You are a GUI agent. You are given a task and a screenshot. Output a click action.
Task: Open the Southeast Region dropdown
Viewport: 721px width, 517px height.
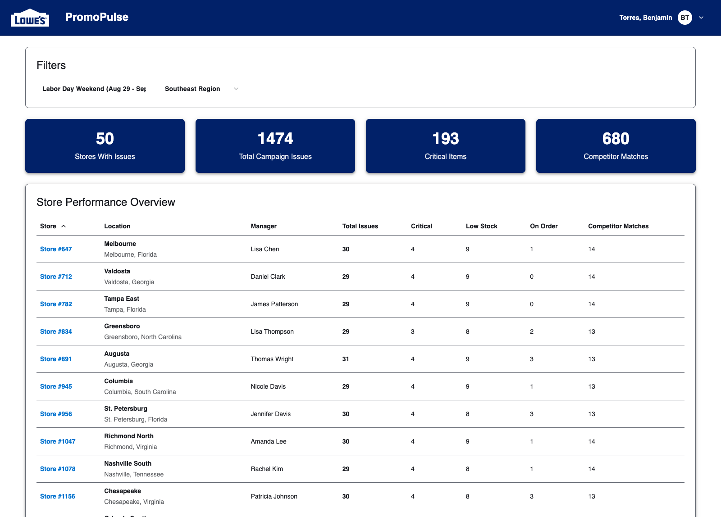(x=201, y=89)
